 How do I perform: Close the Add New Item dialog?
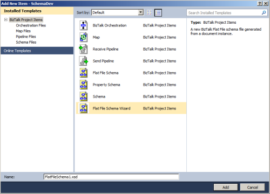tap(266, 3)
